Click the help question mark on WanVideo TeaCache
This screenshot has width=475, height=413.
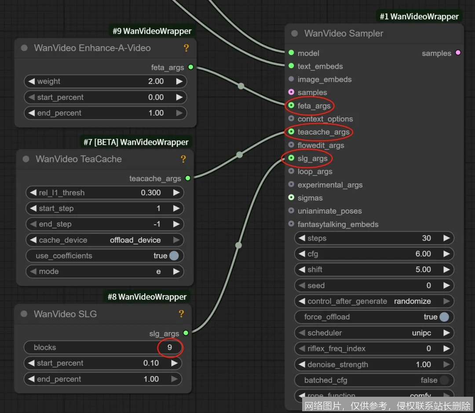click(183, 159)
